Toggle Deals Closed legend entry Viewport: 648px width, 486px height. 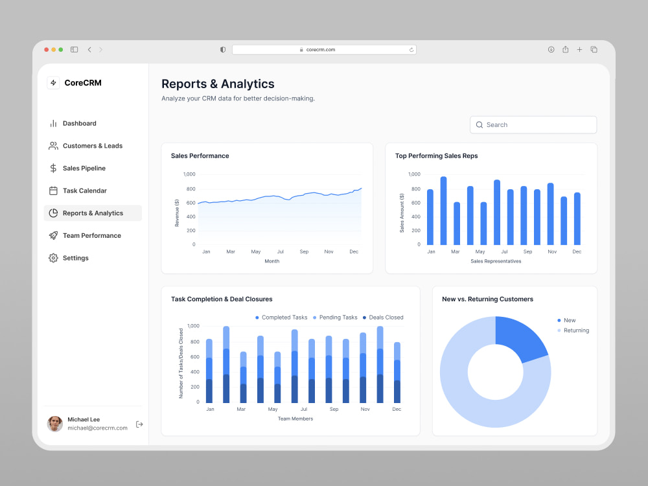pyautogui.click(x=383, y=318)
